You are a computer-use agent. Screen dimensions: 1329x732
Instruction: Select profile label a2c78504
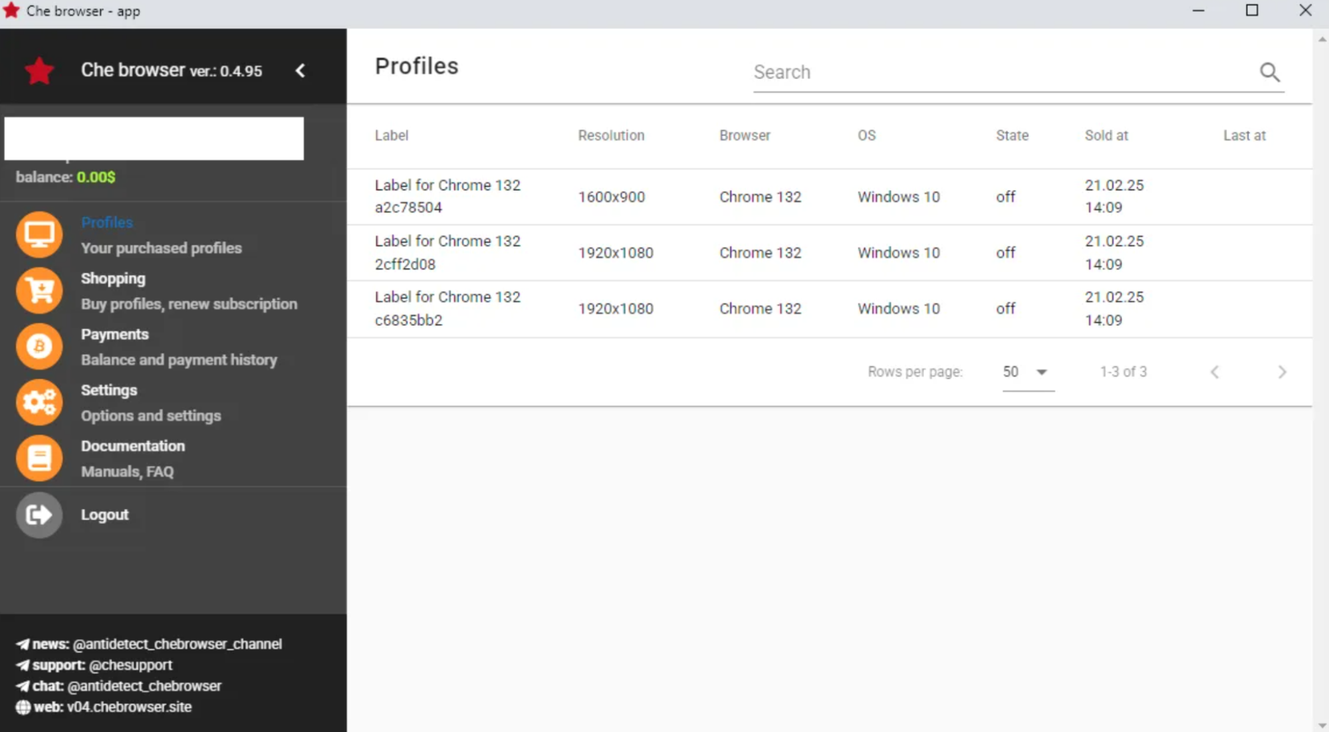point(447,197)
